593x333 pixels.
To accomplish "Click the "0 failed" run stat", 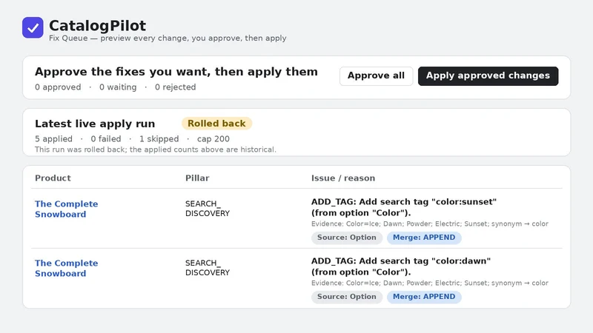I will pos(106,139).
